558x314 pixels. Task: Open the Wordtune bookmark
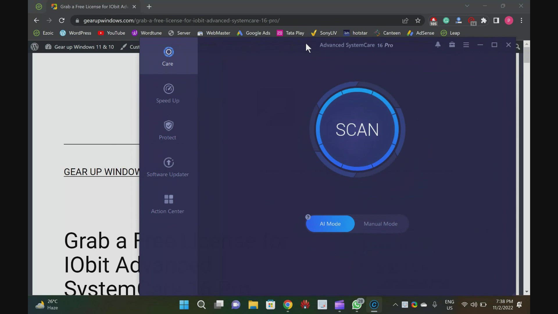coord(147,33)
